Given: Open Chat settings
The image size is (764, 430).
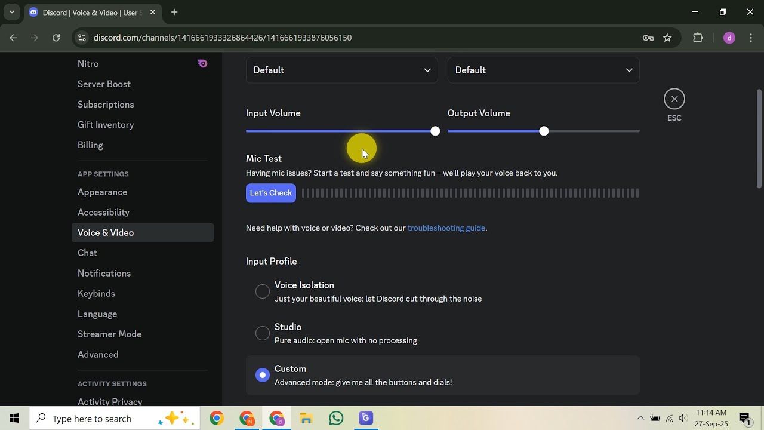Looking at the screenshot, I should click(143, 253).
